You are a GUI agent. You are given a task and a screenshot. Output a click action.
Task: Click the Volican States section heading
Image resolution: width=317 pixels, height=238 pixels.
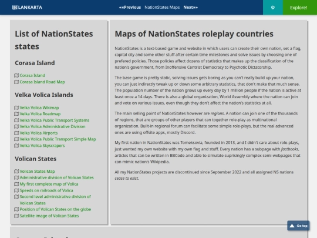(x=36, y=159)
